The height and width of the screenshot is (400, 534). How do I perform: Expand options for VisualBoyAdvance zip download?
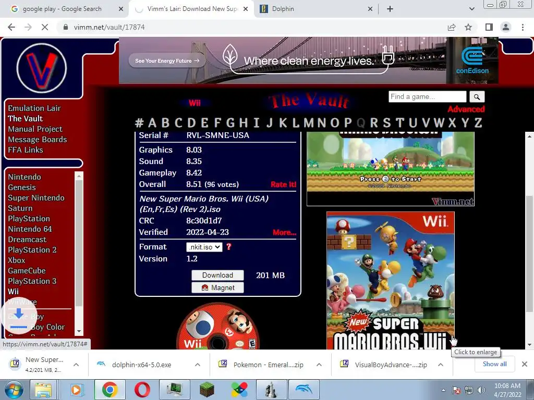tap(441, 365)
